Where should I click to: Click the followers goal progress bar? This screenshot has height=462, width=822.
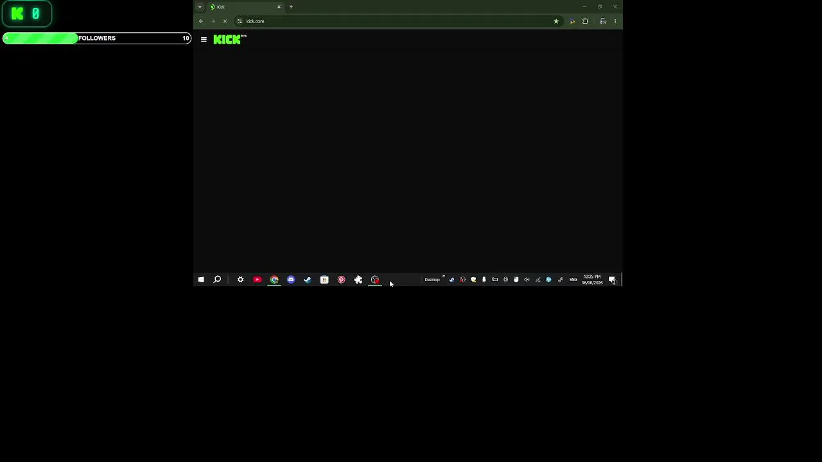96,38
